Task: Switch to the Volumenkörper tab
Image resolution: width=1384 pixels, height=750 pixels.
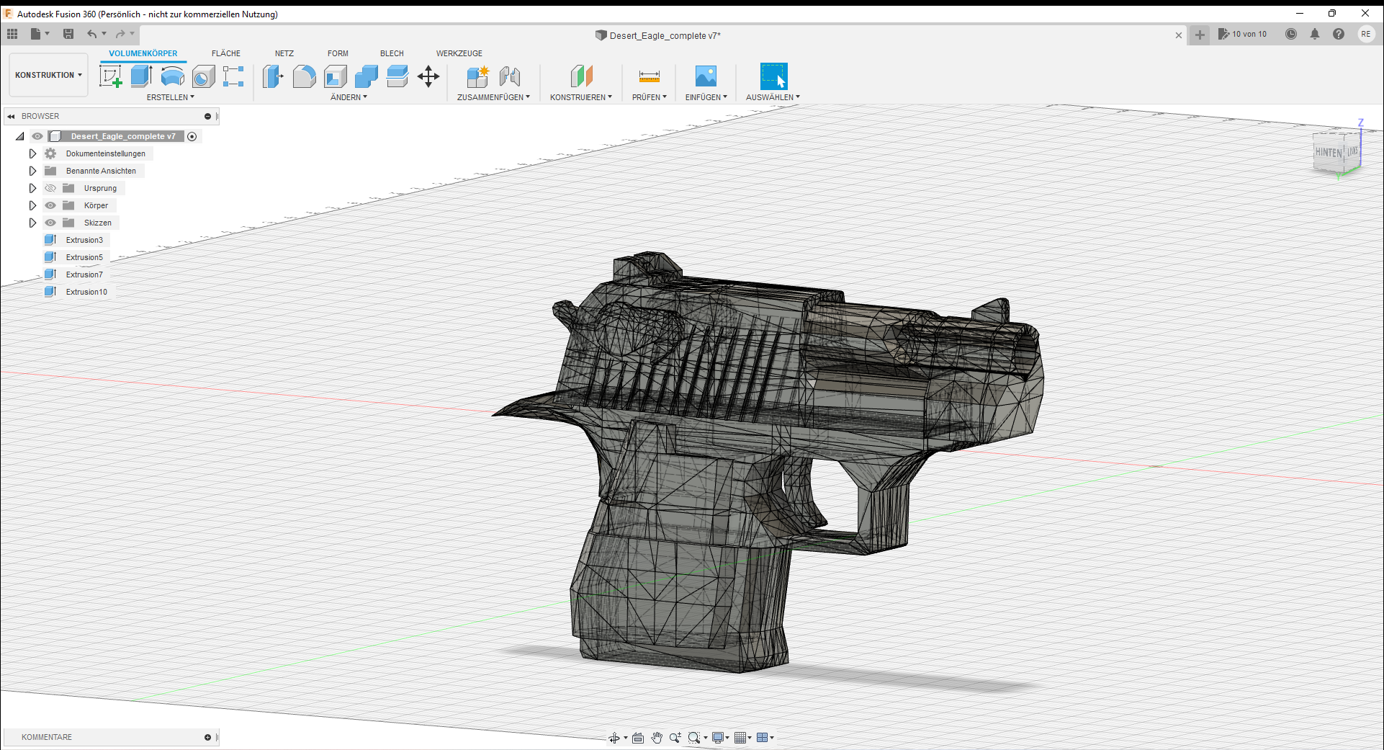Action: coord(143,53)
